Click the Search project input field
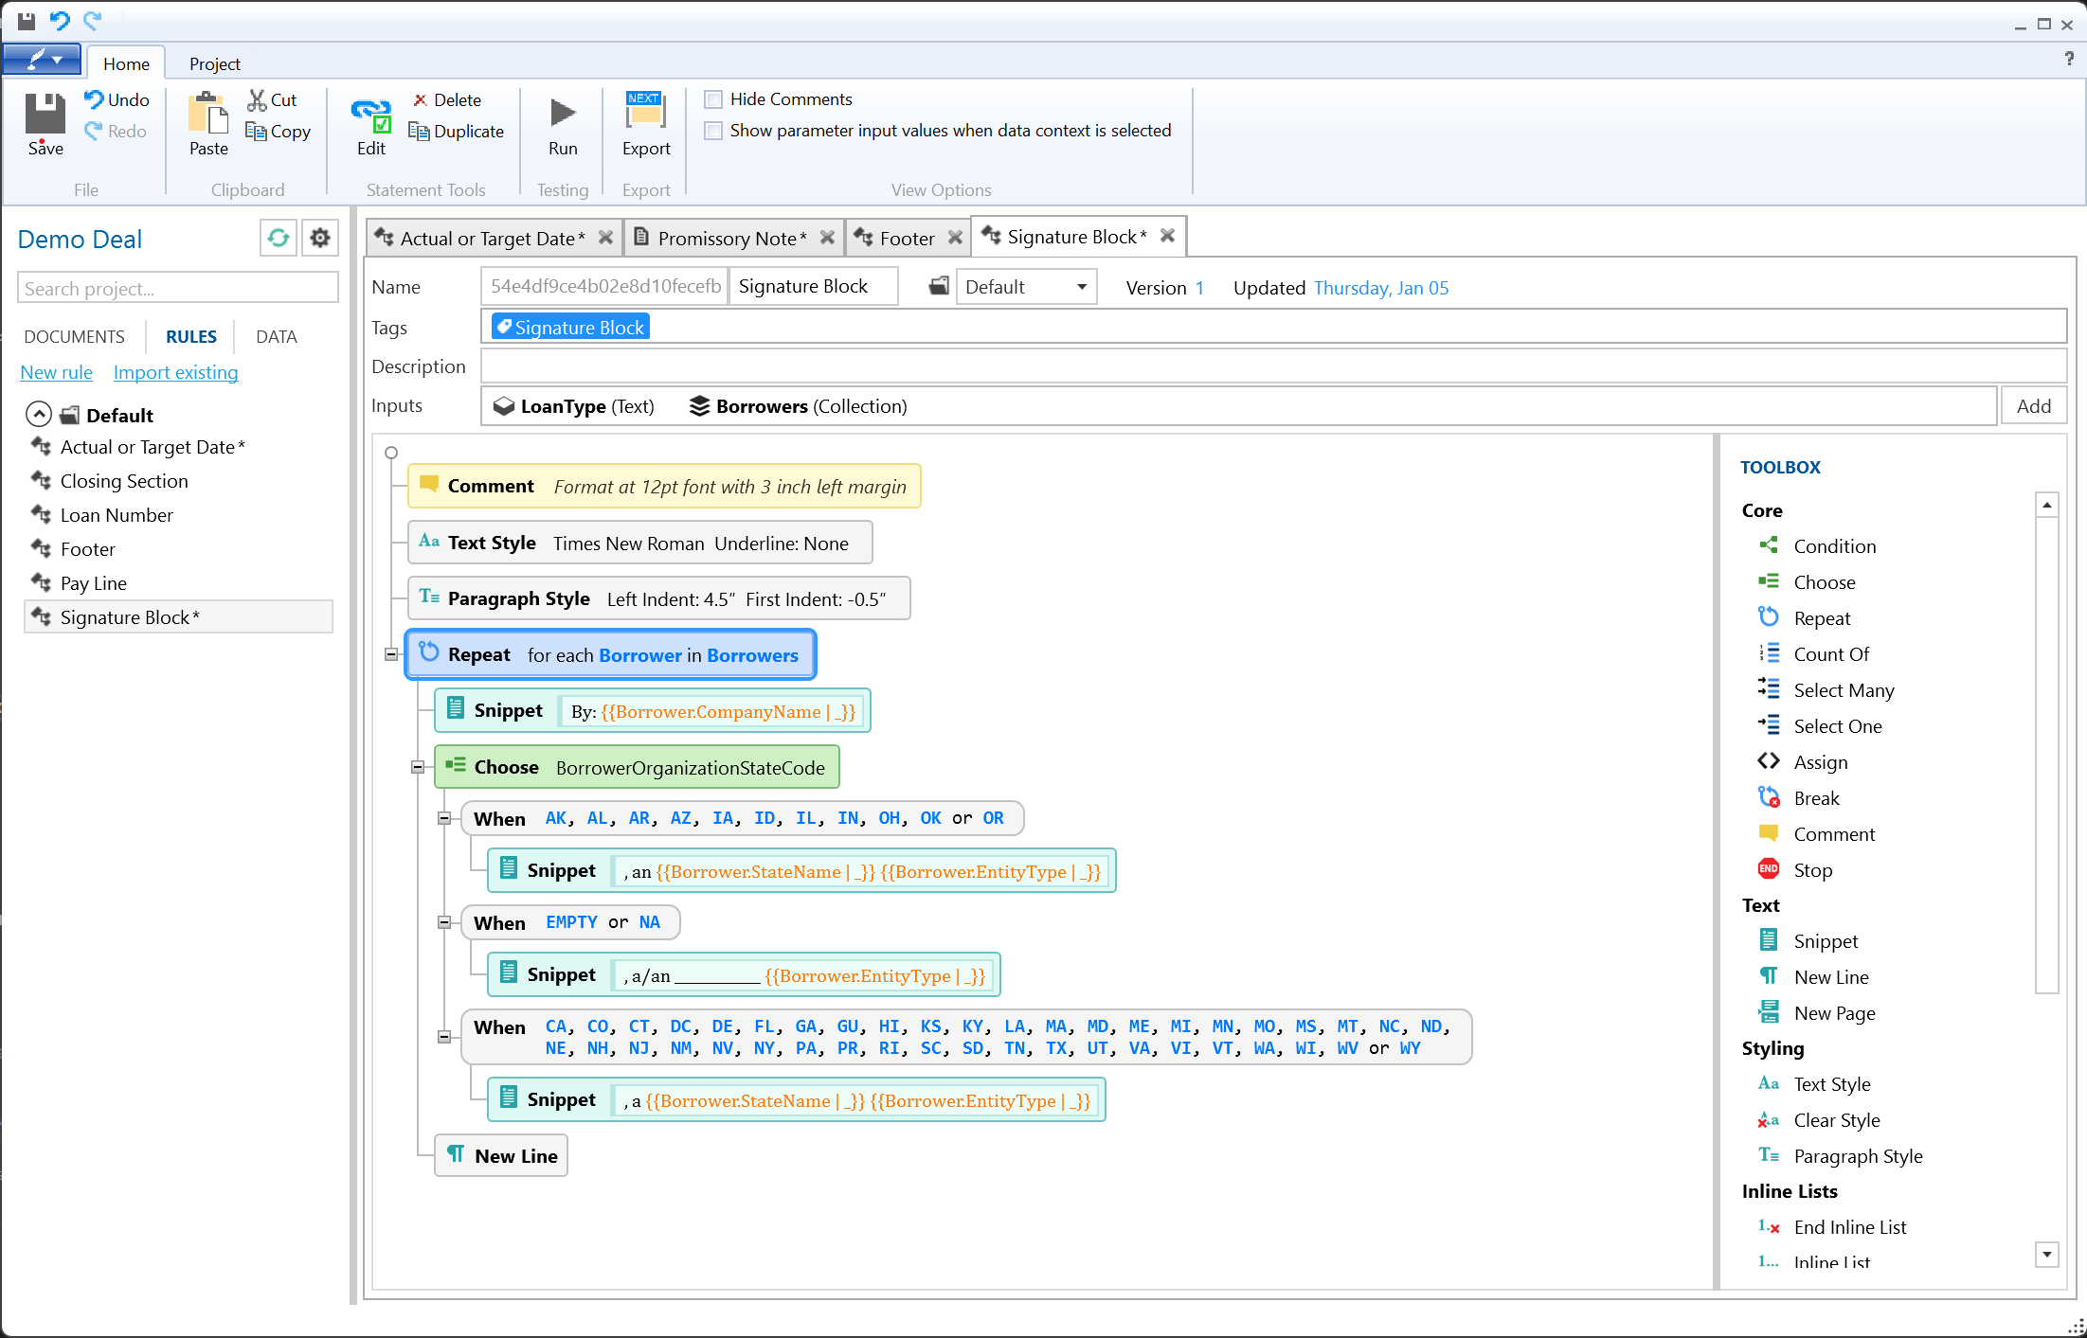2087x1338 pixels. pos(178,289)
